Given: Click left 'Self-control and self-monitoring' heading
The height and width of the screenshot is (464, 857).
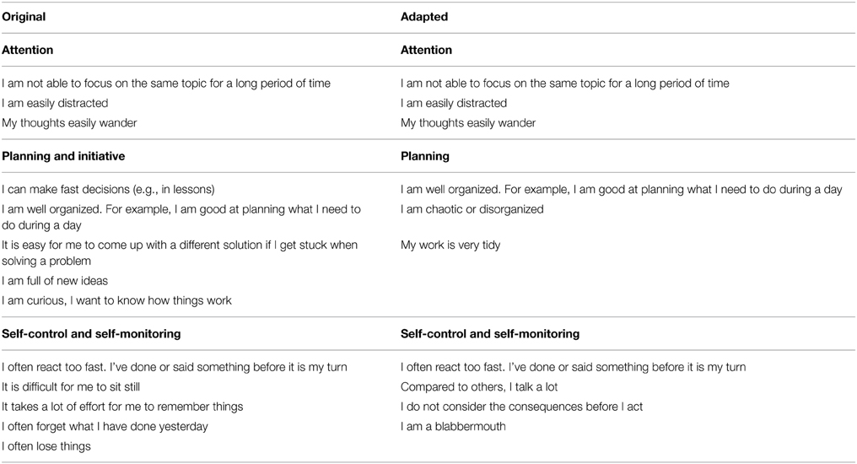Looking at the screenshot, I should point(92,333).
